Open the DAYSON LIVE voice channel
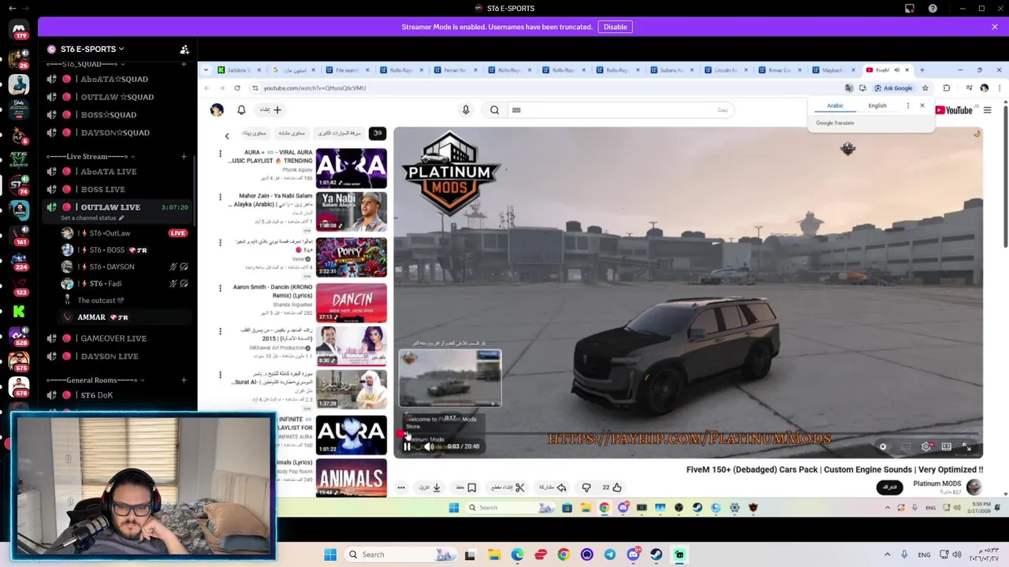This screenshot has width=1009, height=567. tap(118, 357)
